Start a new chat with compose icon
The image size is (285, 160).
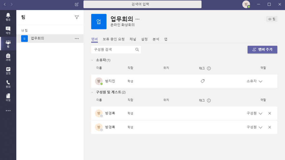[x=77, y=4]
